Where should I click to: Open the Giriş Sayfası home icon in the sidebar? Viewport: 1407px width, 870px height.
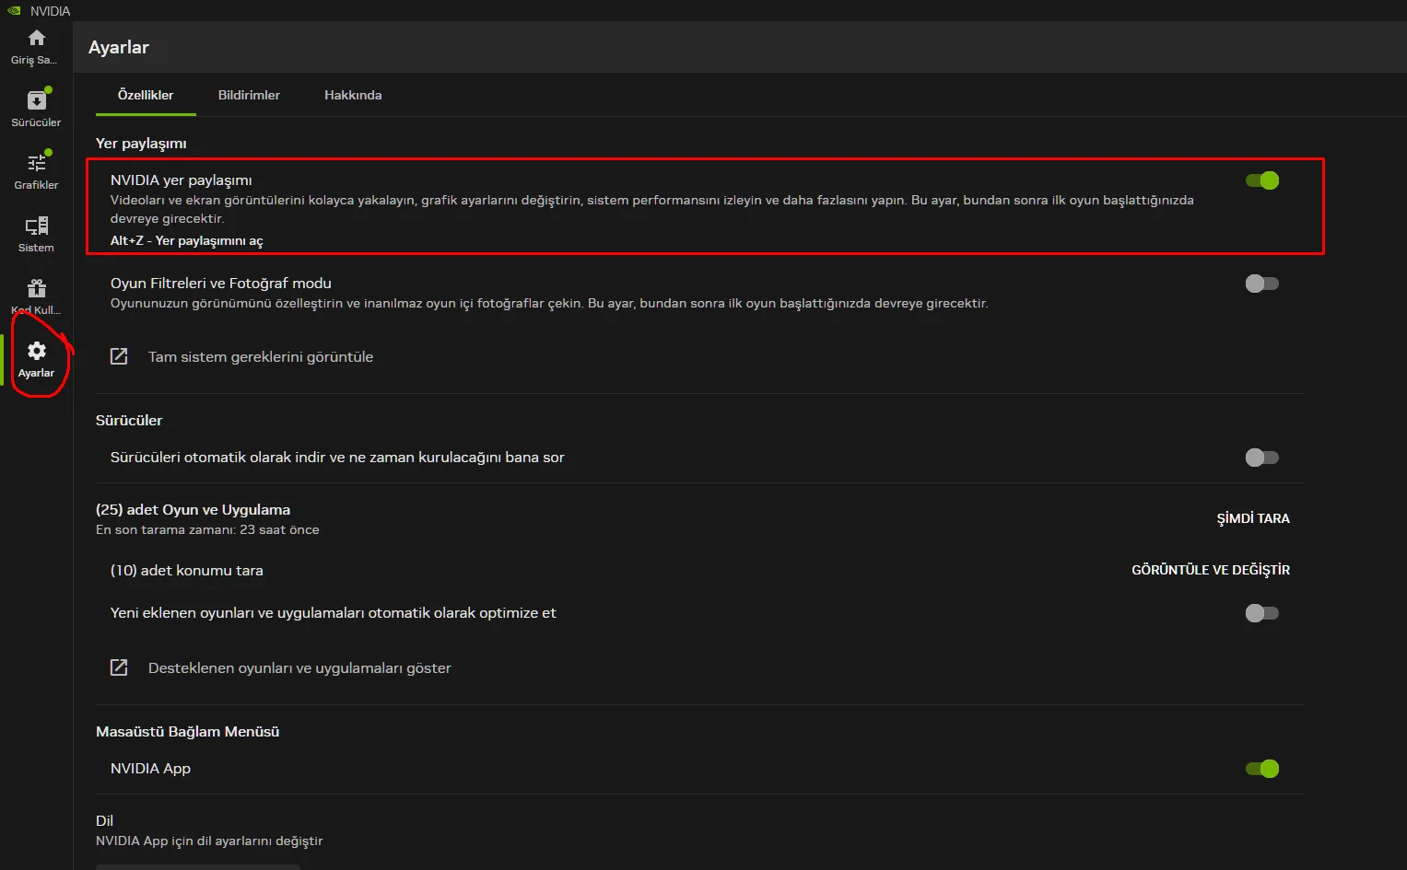point(37,38)
